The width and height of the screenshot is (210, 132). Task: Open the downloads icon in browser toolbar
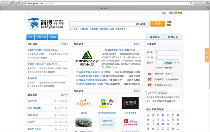click(207, 3)
